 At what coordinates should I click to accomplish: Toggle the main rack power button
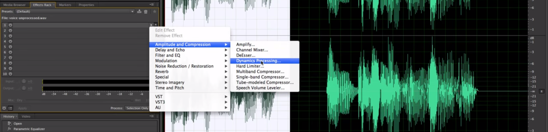[4, 108]
